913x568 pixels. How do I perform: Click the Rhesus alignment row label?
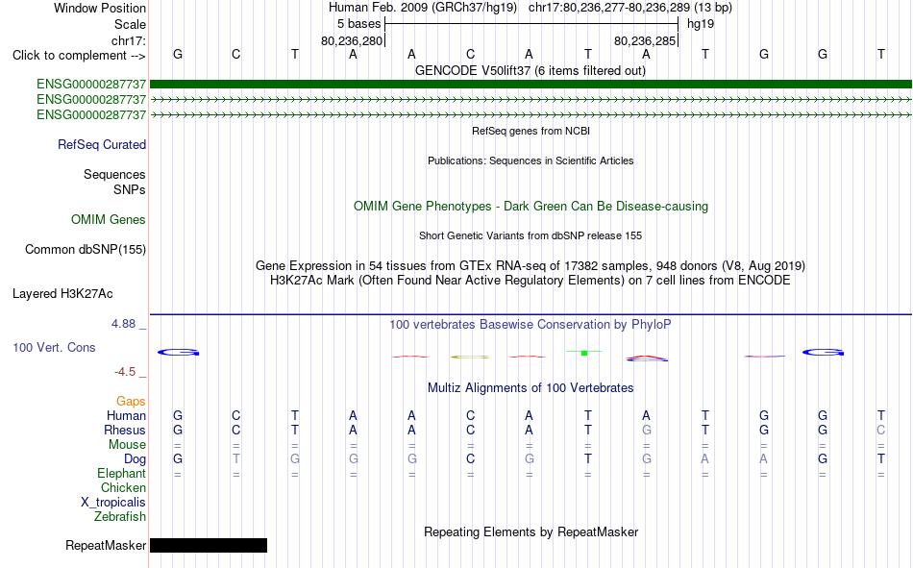coord(125,431)
